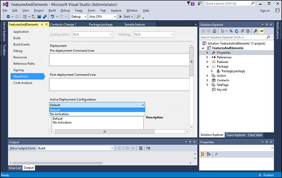Pin the Output panel
The width and height of the screenshot is (282, 178).
click(x=190, y=142)
